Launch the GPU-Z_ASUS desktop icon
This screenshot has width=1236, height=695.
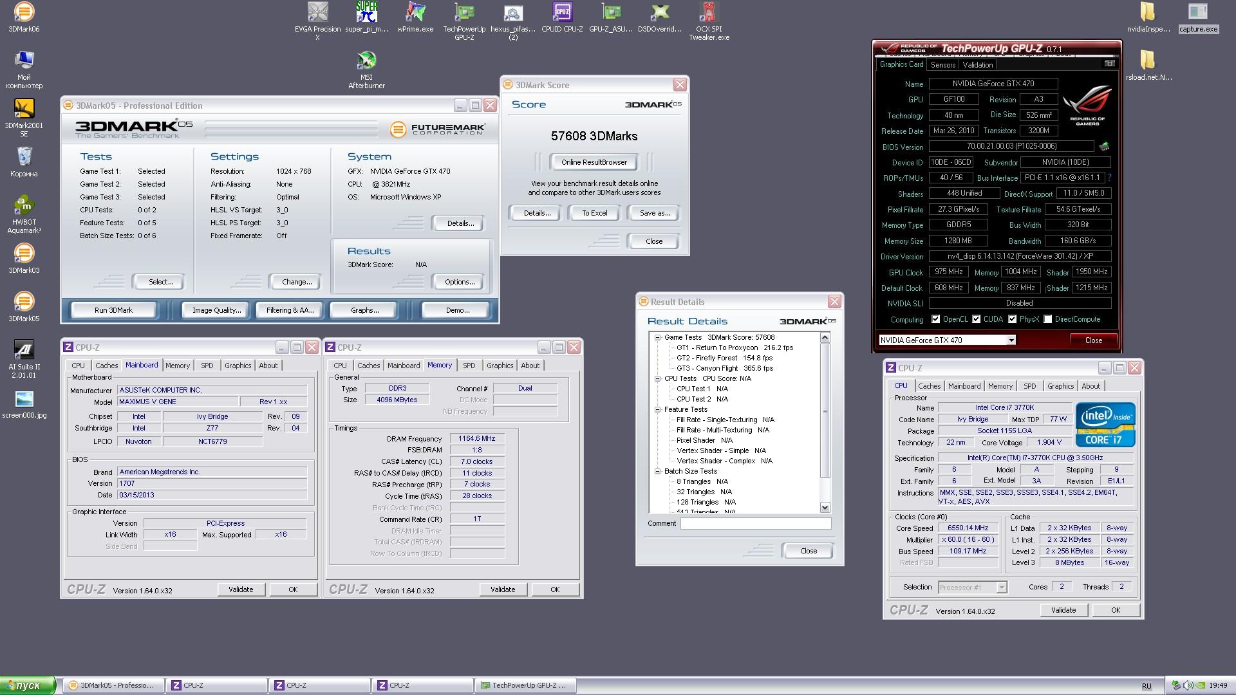pos(611,17)
